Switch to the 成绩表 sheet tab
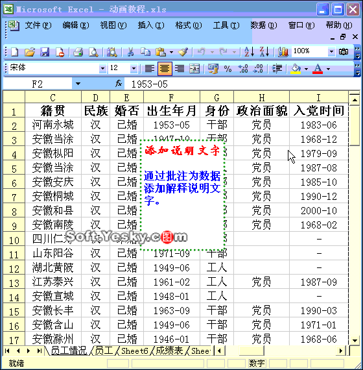 tap(169, 351)
